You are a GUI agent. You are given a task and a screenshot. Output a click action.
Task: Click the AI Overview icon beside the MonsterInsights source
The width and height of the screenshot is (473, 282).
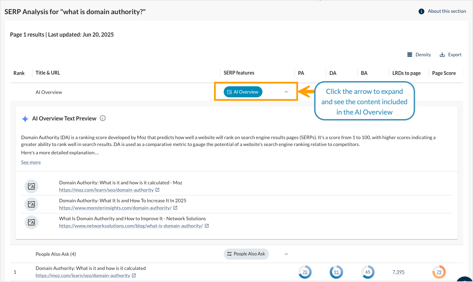click(31, 204)
